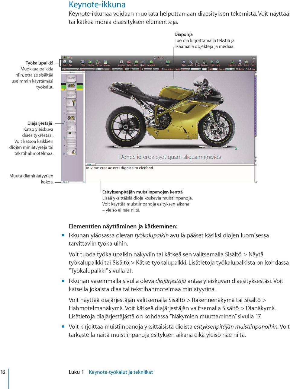Viewport: 290px width, 389px height.
Task: Open the font family dropdown in format bar
Action: click(x=70, y=69)
